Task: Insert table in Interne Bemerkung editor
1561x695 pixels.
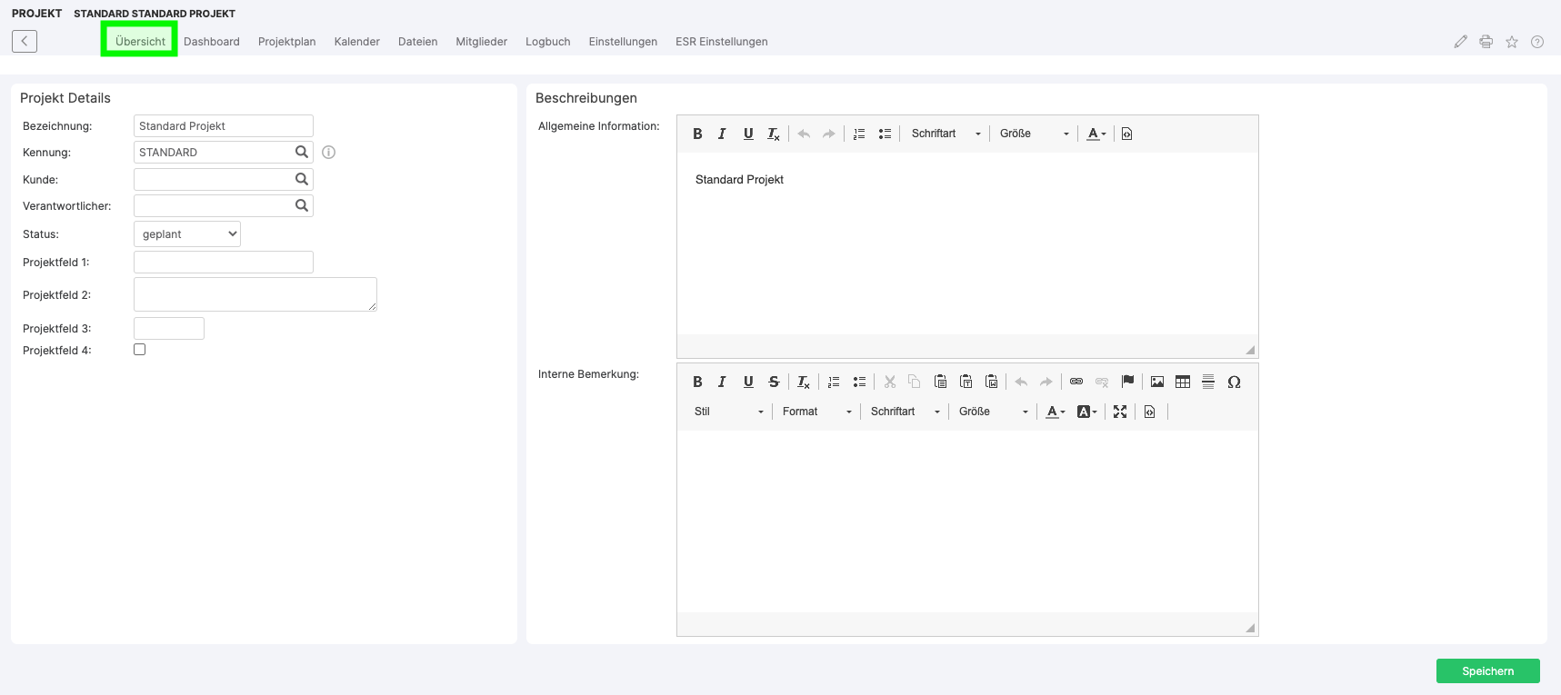Action: pos(1182,382)
